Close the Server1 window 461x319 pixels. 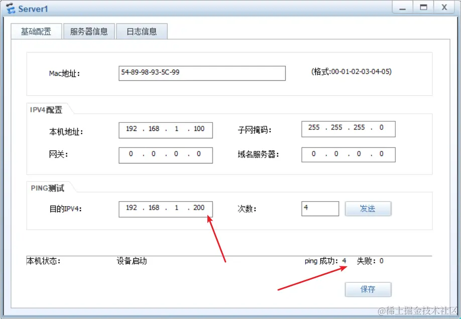point(444,8)
